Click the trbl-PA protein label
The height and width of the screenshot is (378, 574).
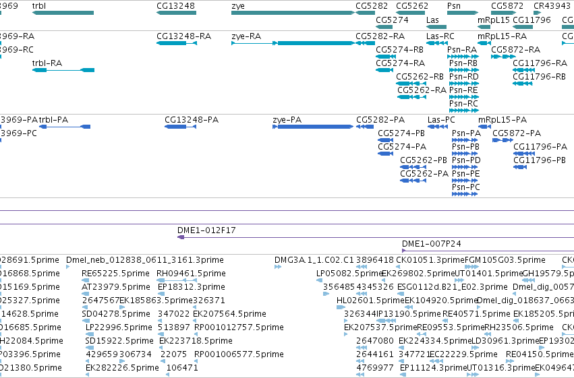[53, 120]
